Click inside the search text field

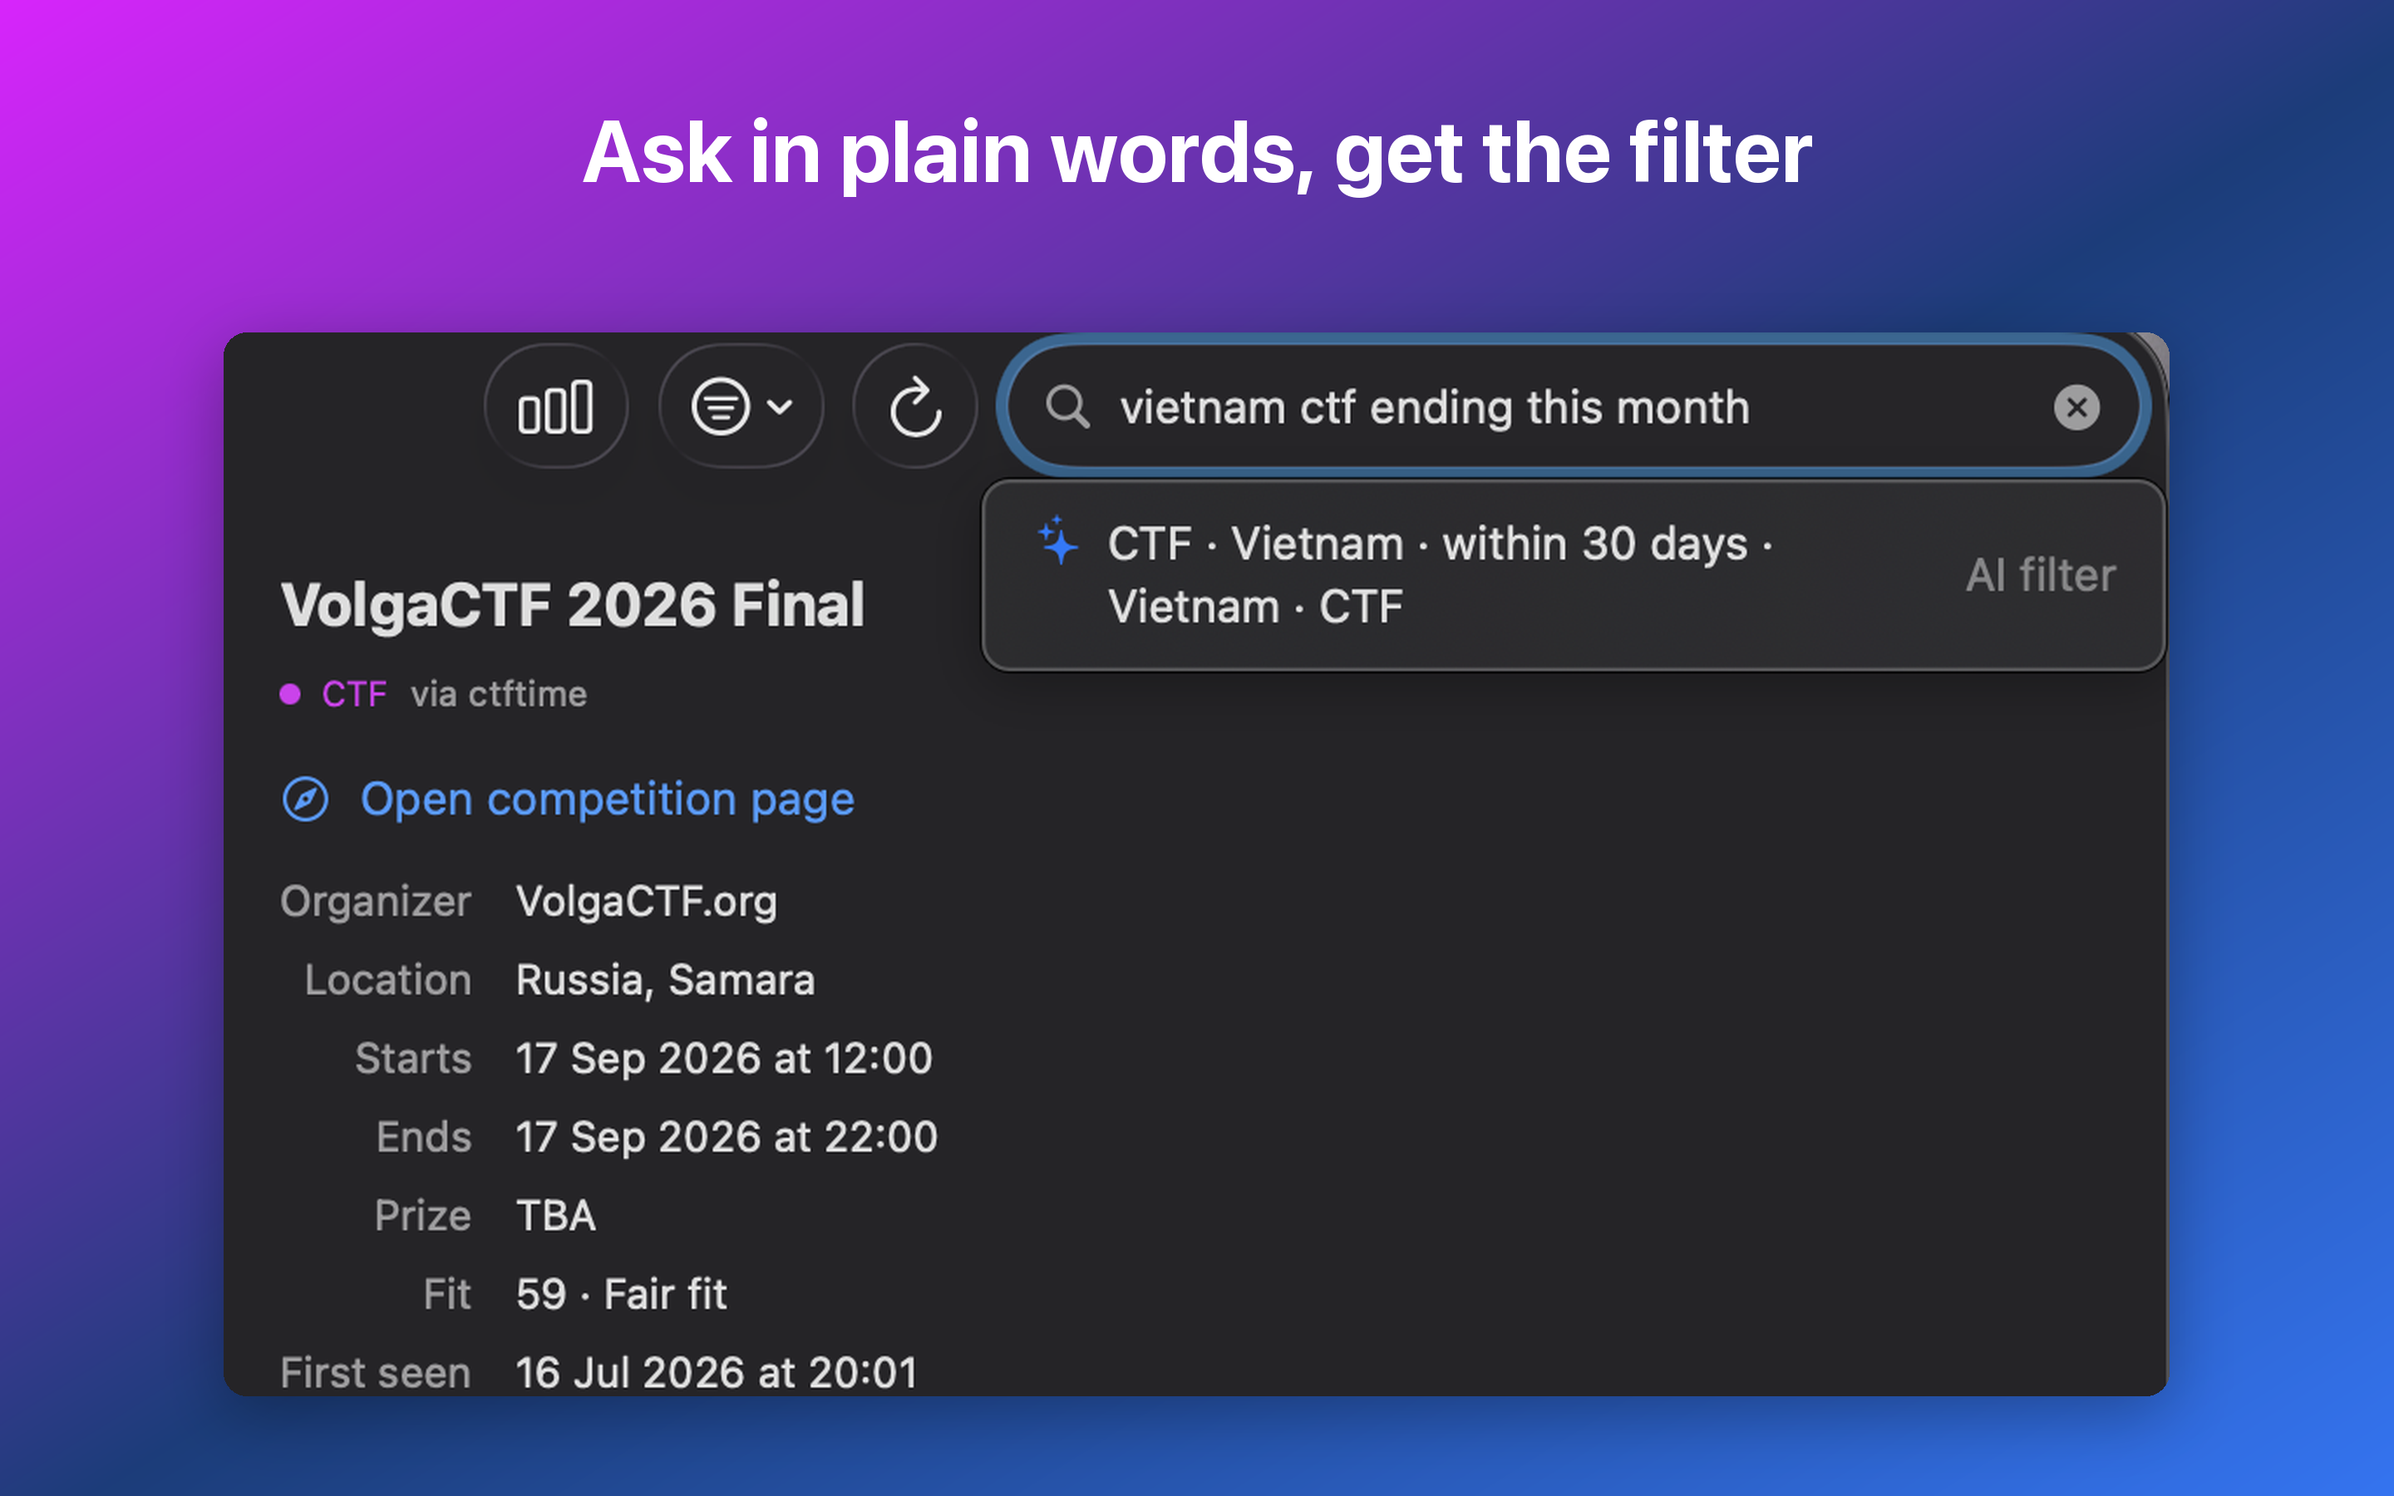point(1573,407)
